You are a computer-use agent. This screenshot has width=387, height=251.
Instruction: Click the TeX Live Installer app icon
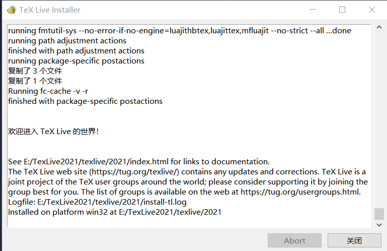point(12,10)
